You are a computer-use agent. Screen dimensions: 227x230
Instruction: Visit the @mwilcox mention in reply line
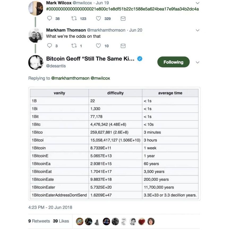point(100,78)
